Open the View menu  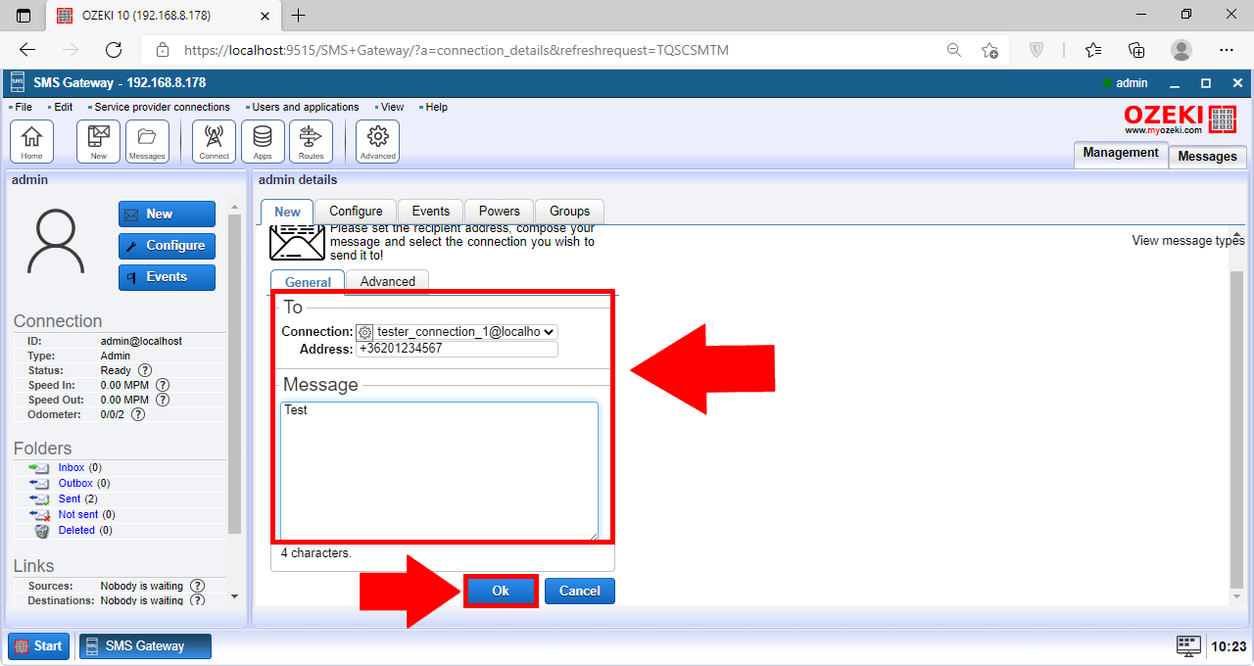coord(392,107)
